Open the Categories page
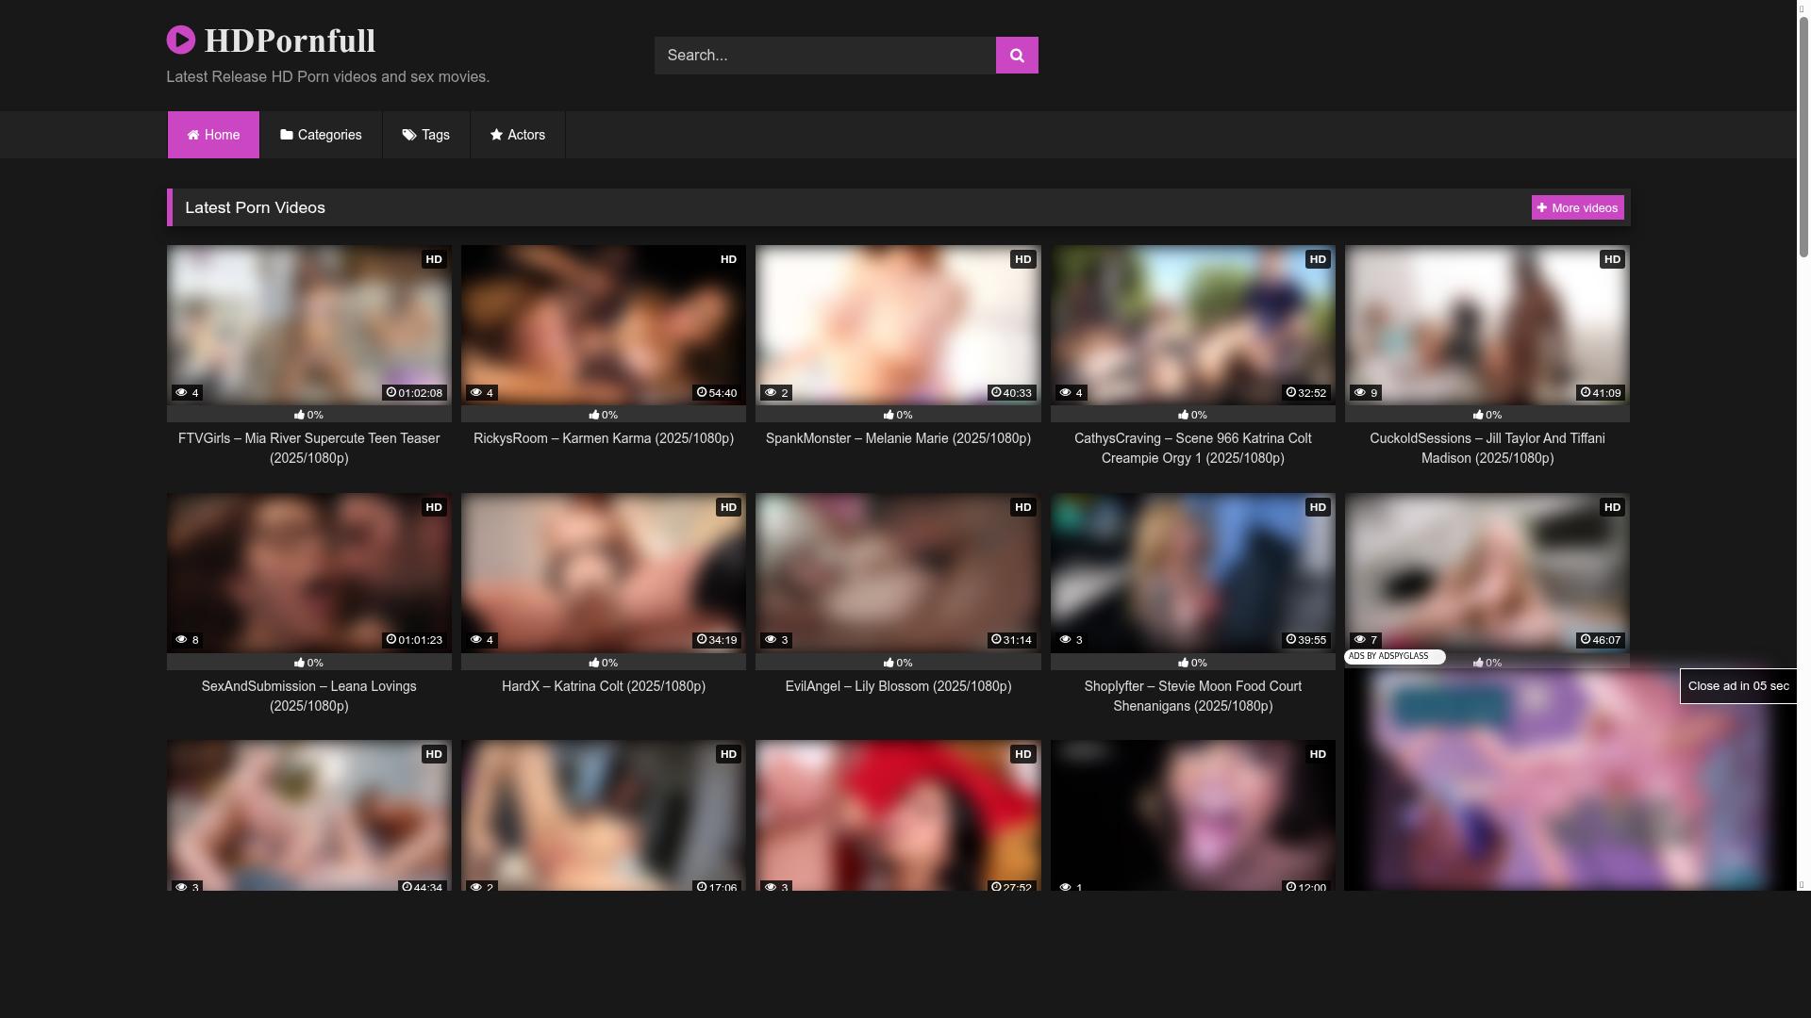1811x1018 pixels. point(321,135)
